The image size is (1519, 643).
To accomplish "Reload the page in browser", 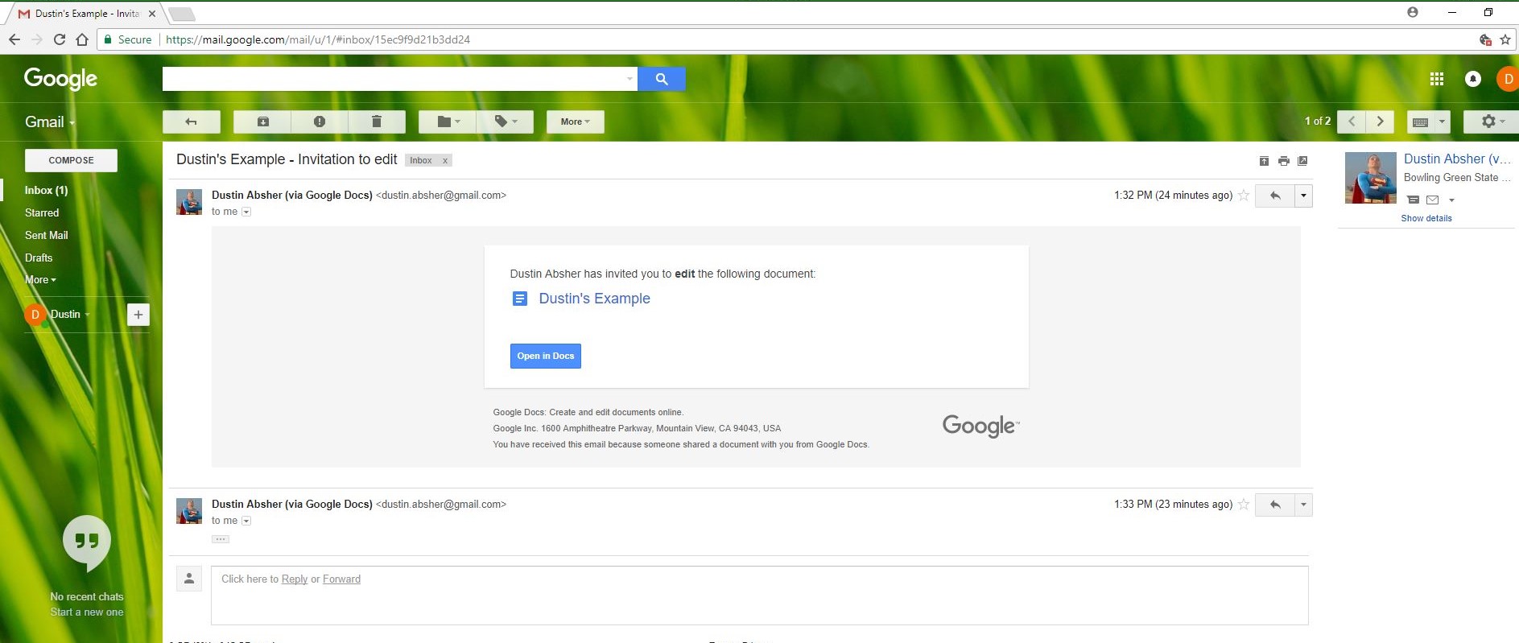I will (60, 39).
